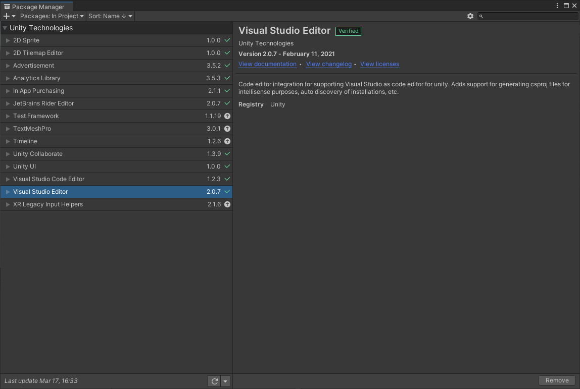This screenshot has width=580, height=389.
Task: Refresh the package list
Action: pyautogui.click(x=214, y=381)
